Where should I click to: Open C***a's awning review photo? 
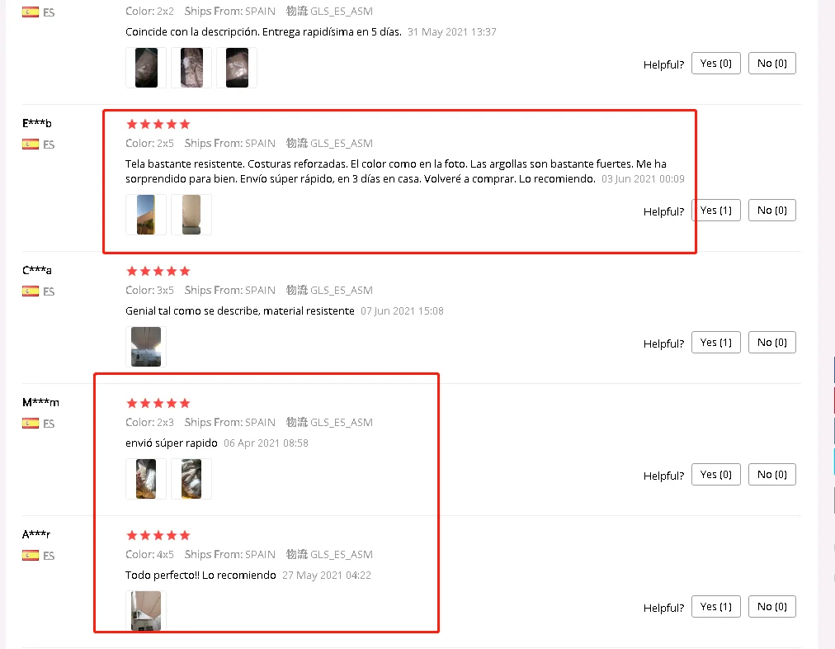tap(146, 347)
